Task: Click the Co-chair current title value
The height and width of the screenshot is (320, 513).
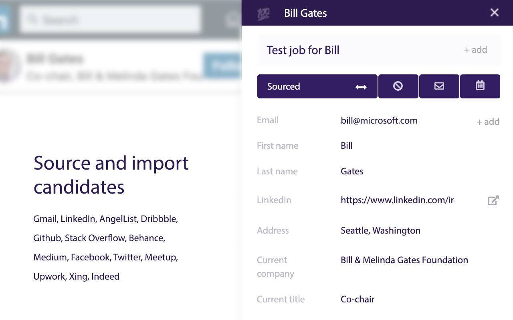Action: click(357, 299)
